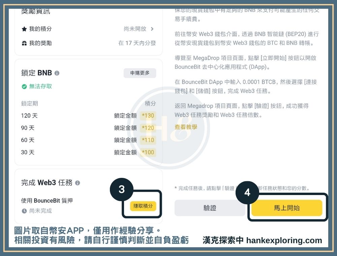Click the 尚未完成 status text
The width and height of the screenshot is (337, 256).
[40, 211]
